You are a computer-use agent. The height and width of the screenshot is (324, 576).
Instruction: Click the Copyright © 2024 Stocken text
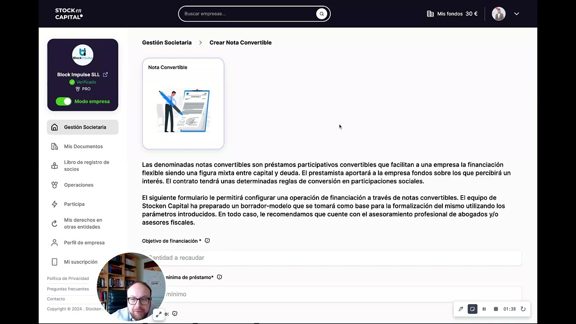pos(75,309)
